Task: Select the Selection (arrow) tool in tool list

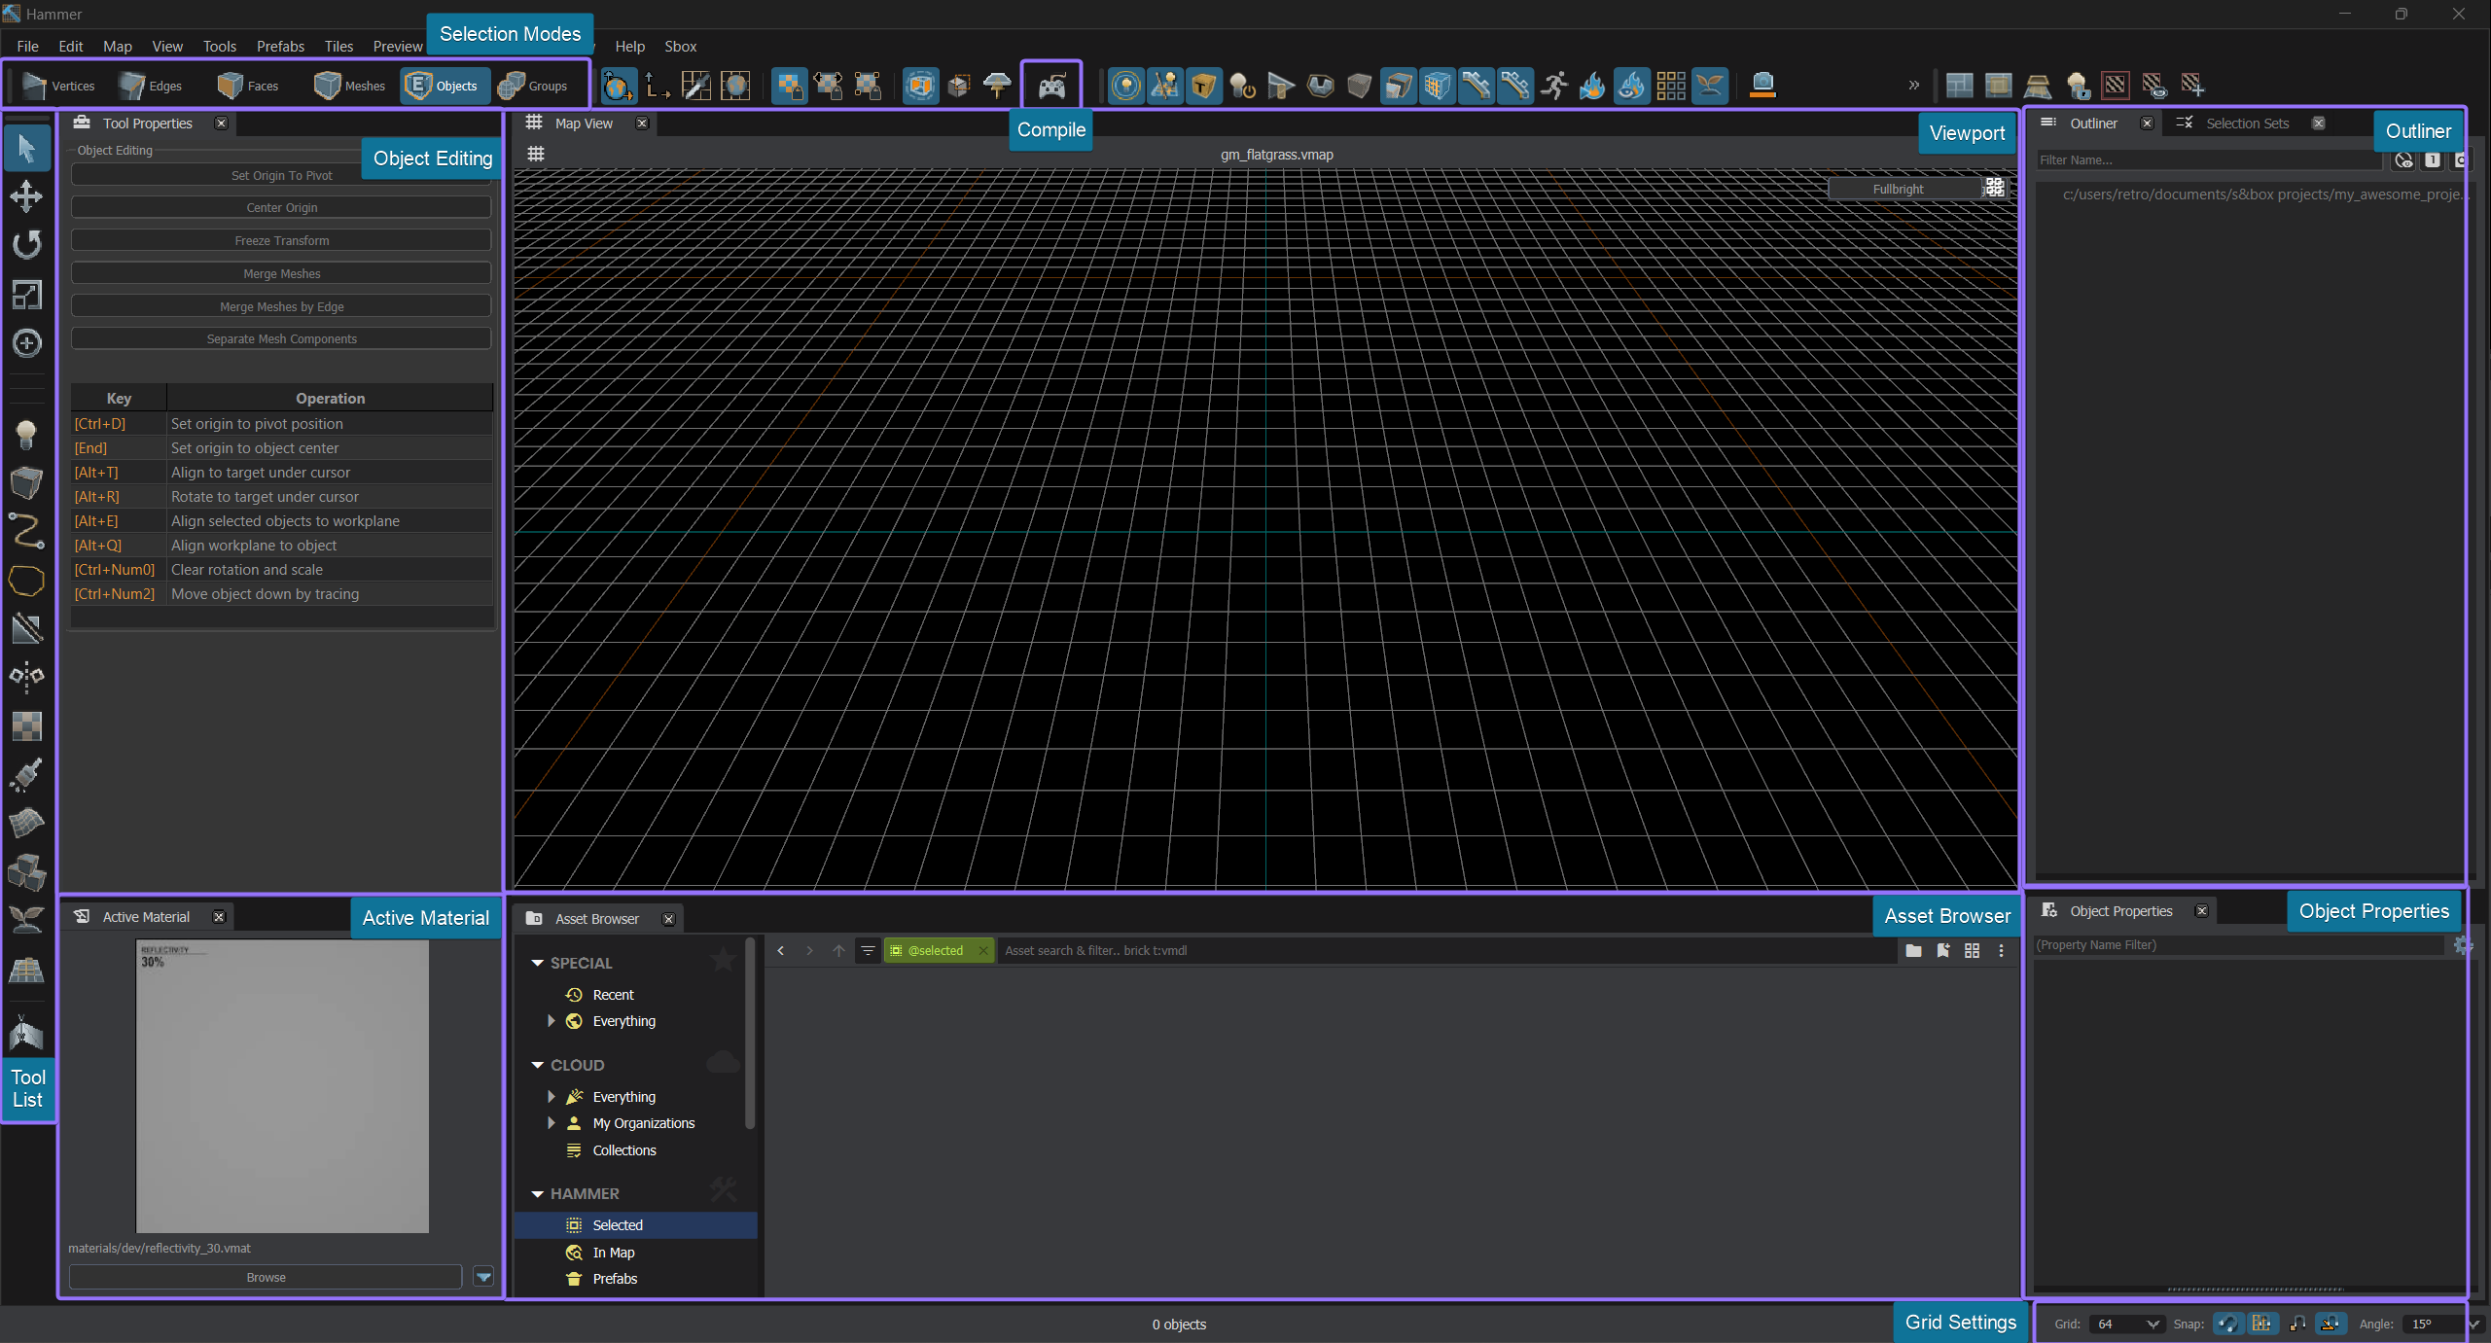Action: [x=26, y=149]
